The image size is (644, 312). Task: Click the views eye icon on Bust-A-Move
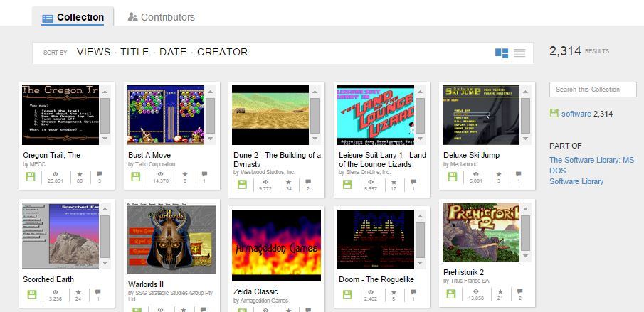161,174
